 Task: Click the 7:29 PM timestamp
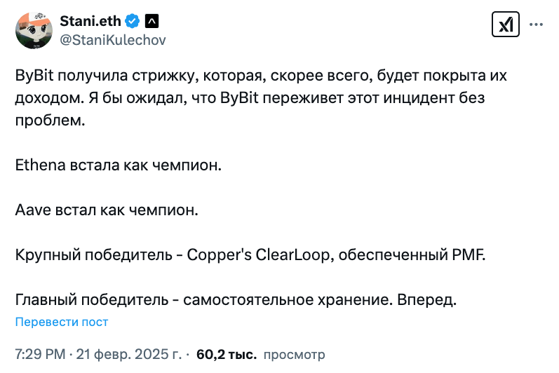[x=40, y=354]
